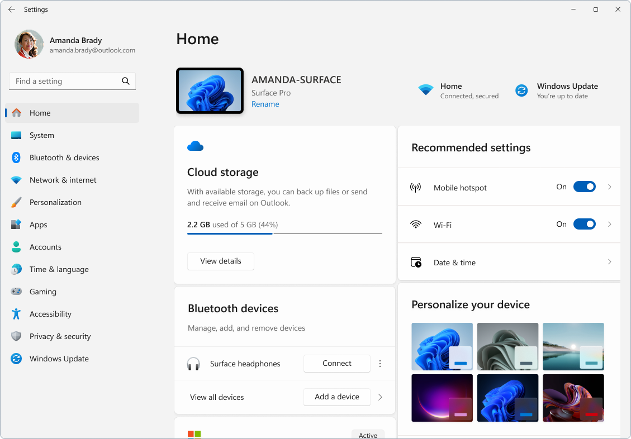Click the Bluetooth icon in sidebar

[16, 158]
